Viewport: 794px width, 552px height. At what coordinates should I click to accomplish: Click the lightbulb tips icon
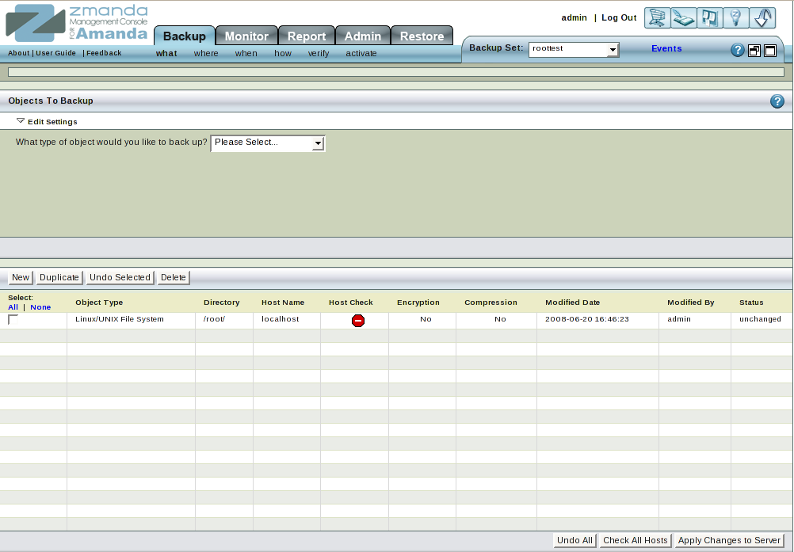(736, 18)
